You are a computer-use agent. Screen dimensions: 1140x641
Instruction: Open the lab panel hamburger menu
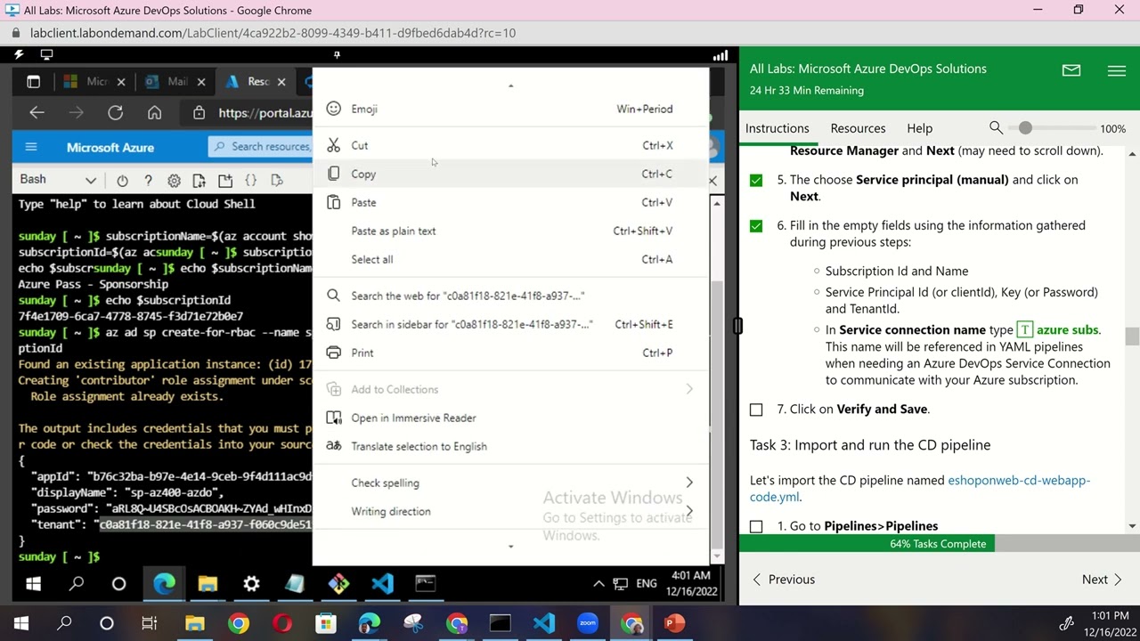[1116, 71]
